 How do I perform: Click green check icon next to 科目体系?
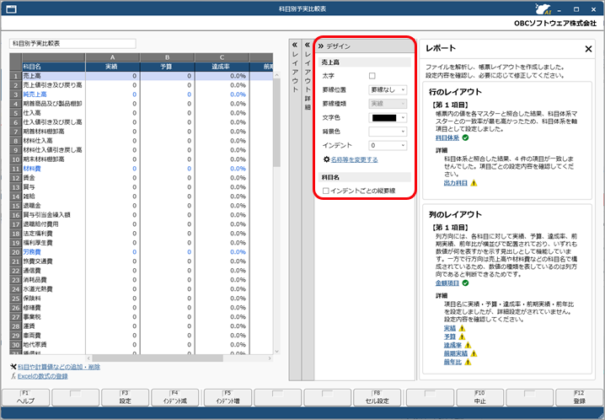(466, 137)
